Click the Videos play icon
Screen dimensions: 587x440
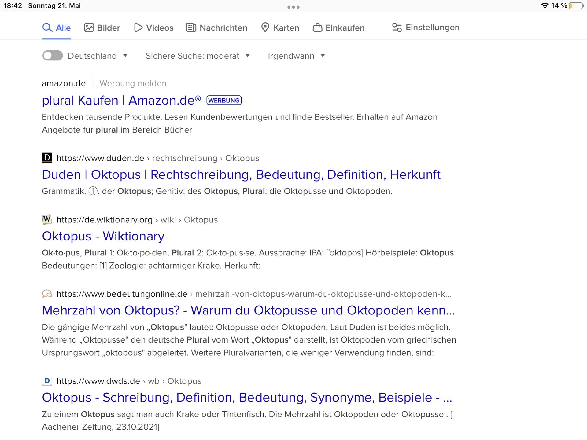click(138, 28)
